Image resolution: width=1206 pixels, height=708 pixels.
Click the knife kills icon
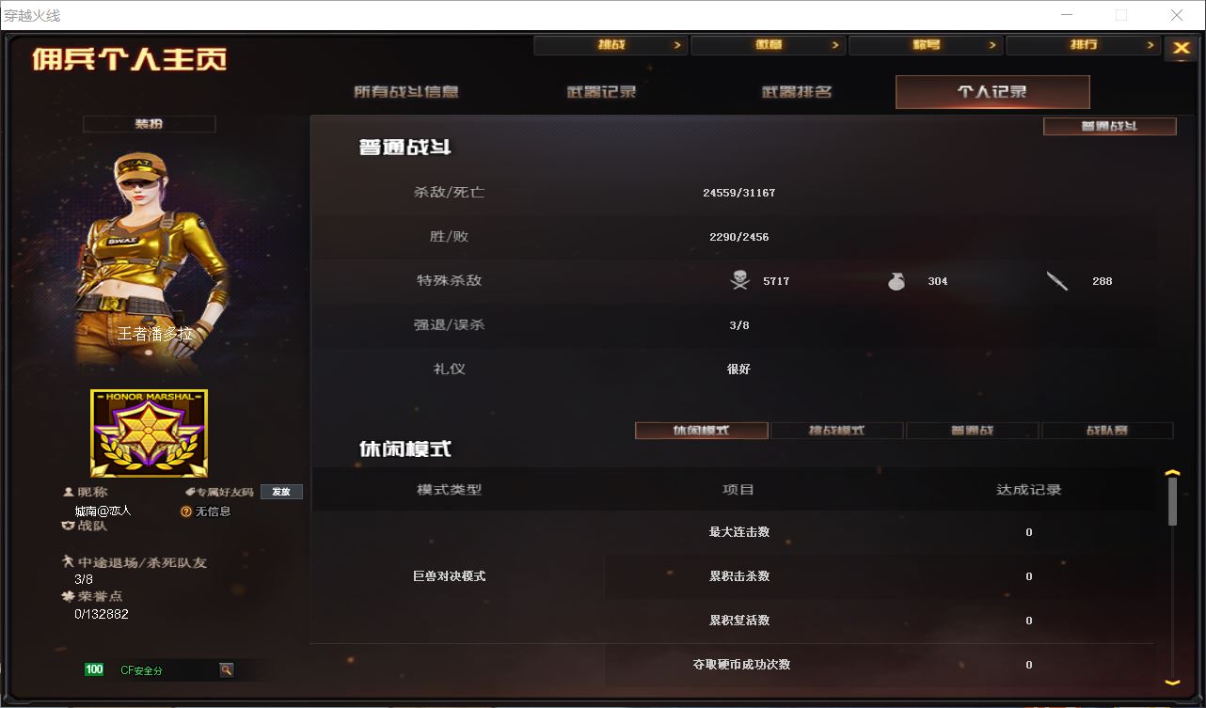coord(1057,280)
